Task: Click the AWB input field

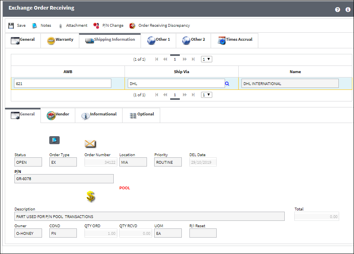Action: click(x=62, y=83)
